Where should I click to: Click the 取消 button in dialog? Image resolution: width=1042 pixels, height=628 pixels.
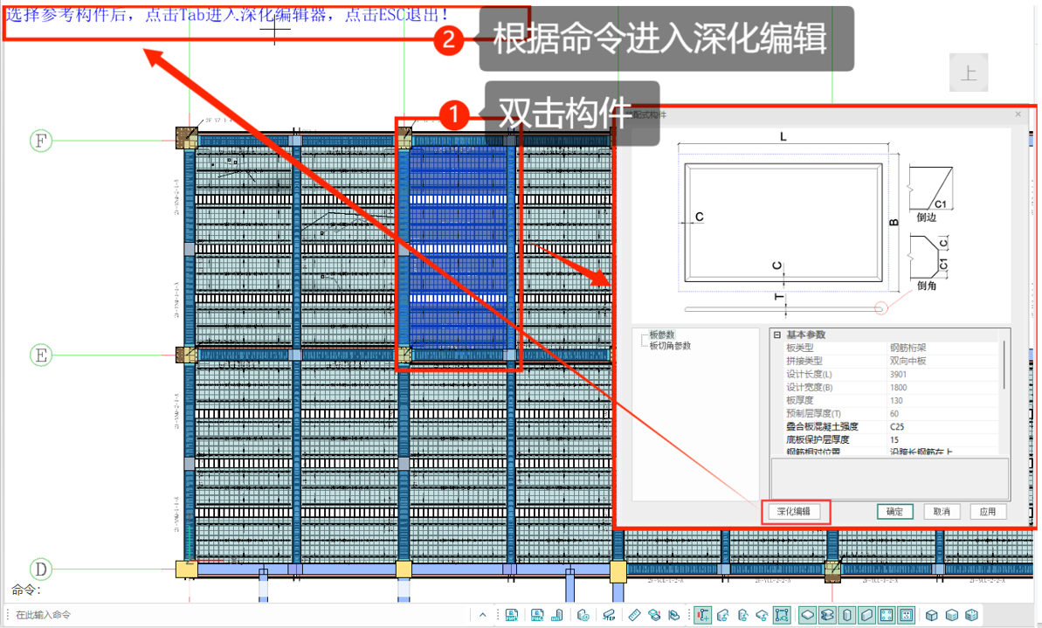[941, 512]
